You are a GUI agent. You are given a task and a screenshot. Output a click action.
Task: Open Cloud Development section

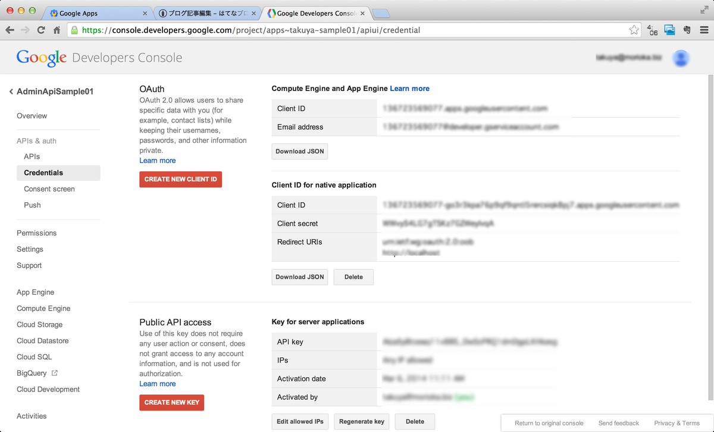click(48, 389)
